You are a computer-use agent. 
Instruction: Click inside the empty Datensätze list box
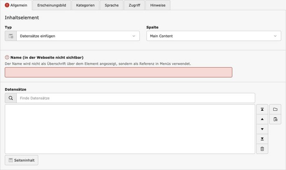(130, 129)
